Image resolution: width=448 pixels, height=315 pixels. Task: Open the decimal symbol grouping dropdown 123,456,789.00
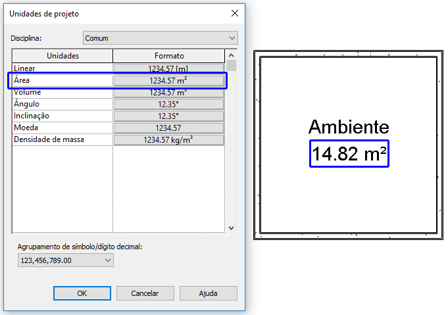[66, 260]
